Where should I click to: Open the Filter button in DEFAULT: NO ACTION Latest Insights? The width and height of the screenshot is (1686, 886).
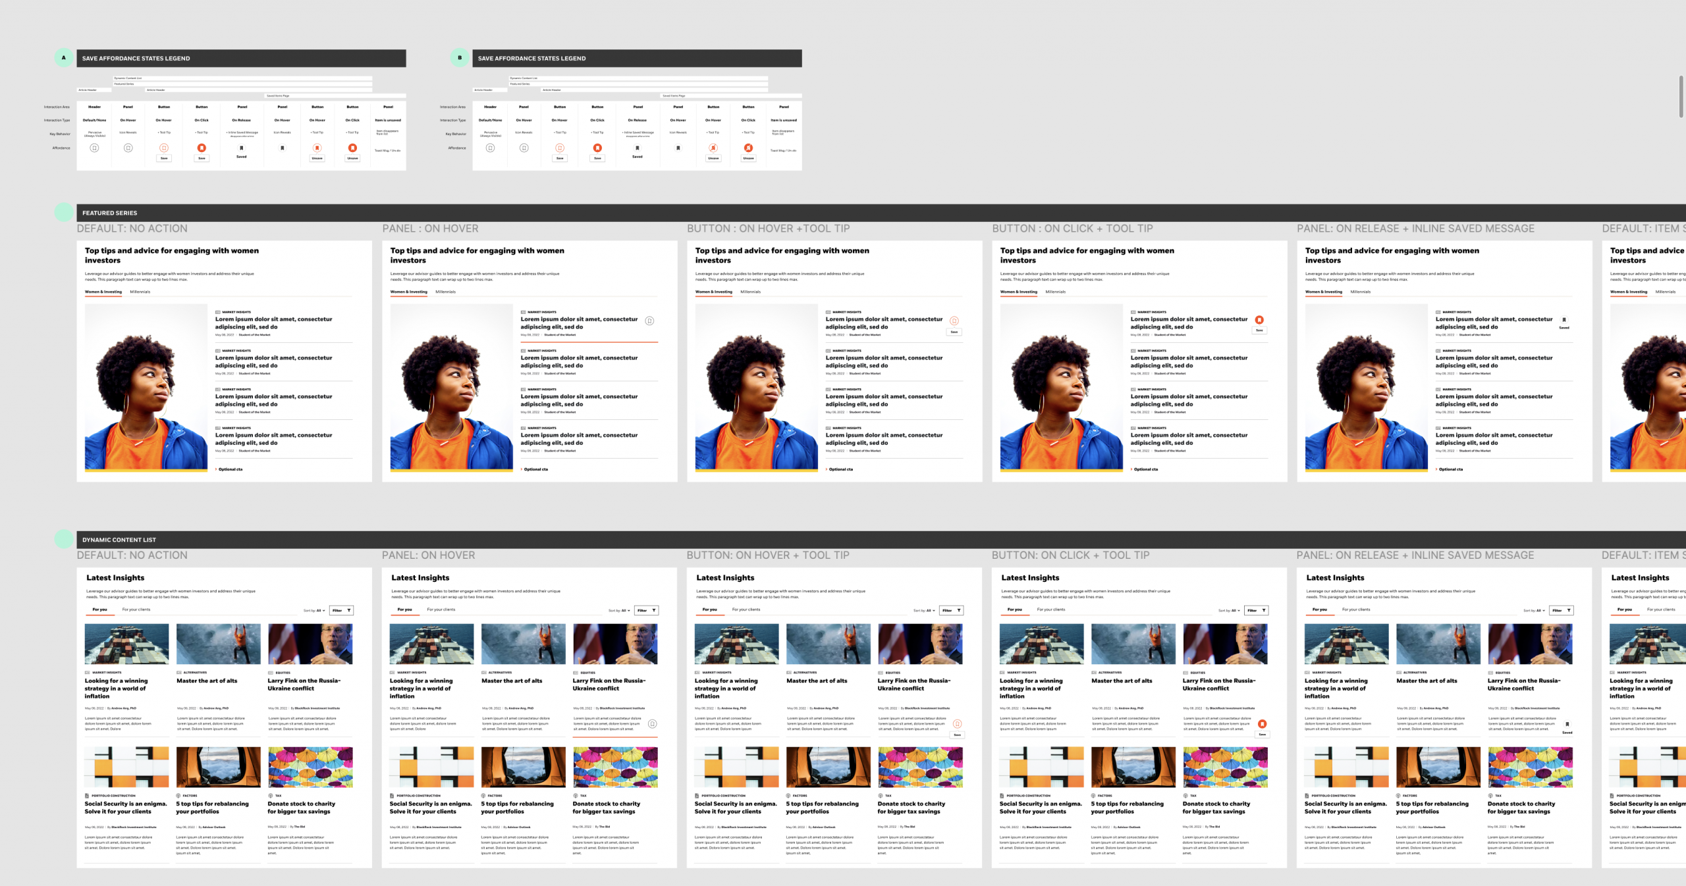[x=342, y=611]
